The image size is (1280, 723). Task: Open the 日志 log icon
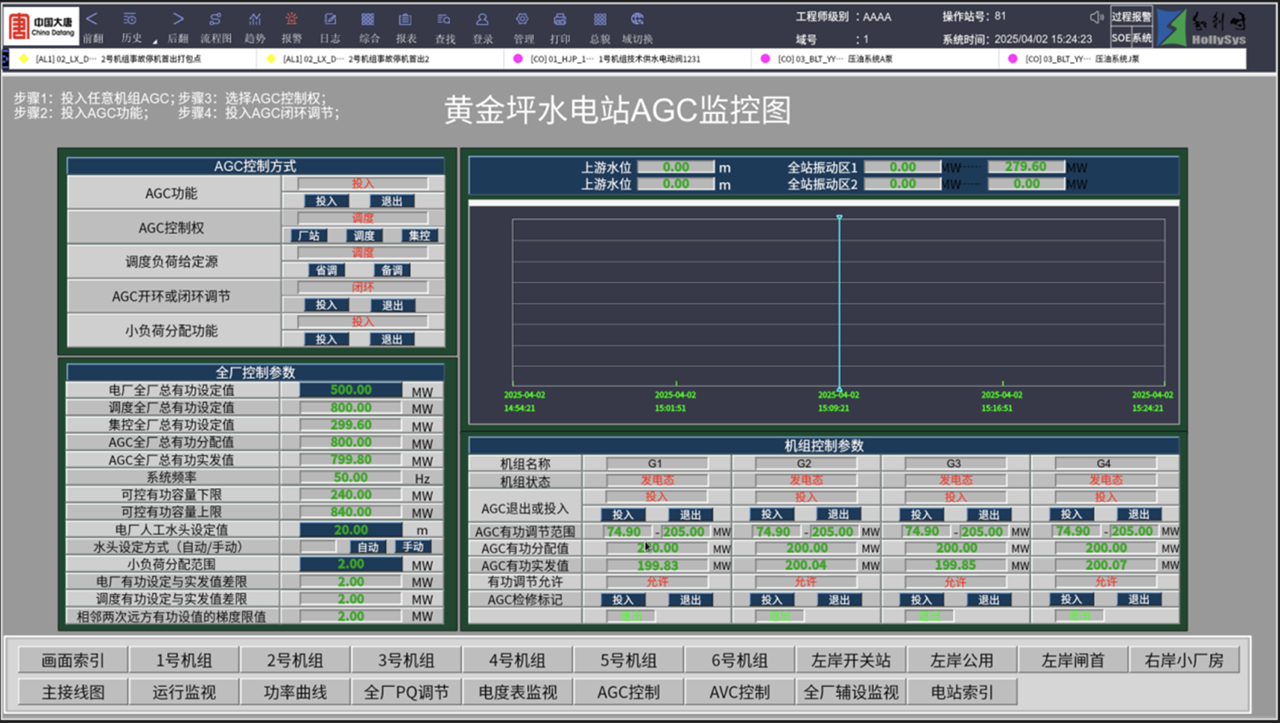(330, 20)
